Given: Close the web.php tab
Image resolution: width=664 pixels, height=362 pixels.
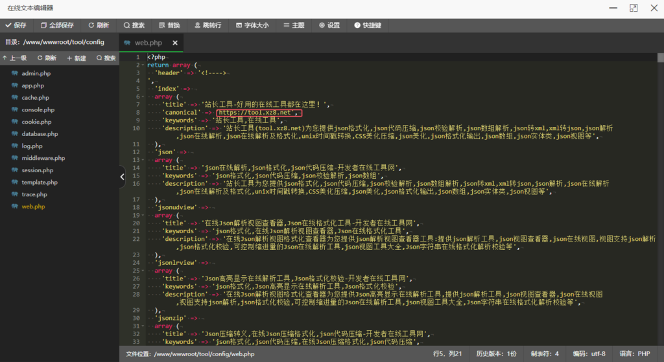Looking at the screenshot, I should coord(175,43).
